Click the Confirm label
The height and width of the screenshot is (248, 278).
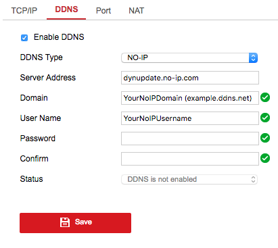click(34, 159)
